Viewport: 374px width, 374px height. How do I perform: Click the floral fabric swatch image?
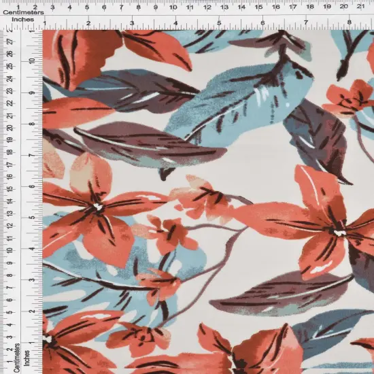click(x=208, y=202)
